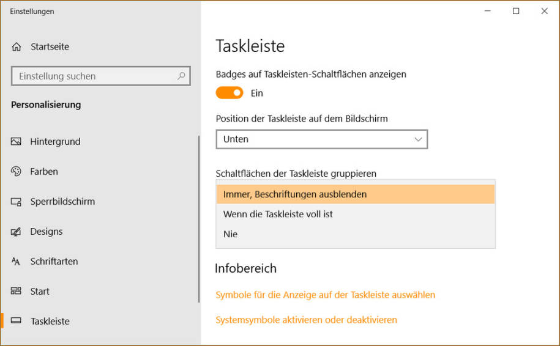Open 'Symbole für die Anzeige' link
Image resolution: width=560 pixels, height=346 pixels.
tap(325, 295)
